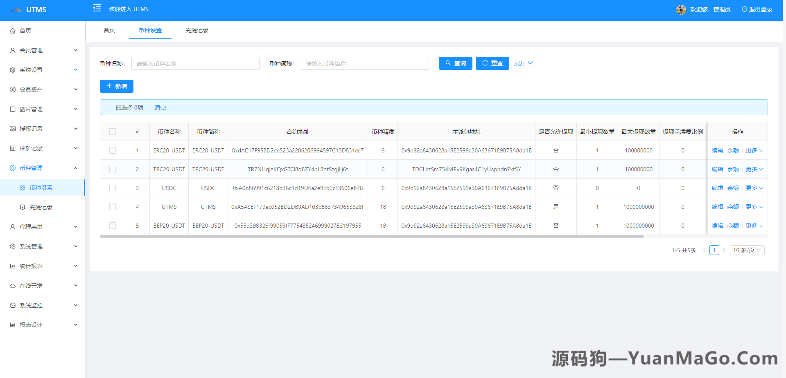Image resolution: width=786 pixels, height=378 pixels.
Task: Open 首页 via the home icon in sidebar
Action: click(12, 30)
